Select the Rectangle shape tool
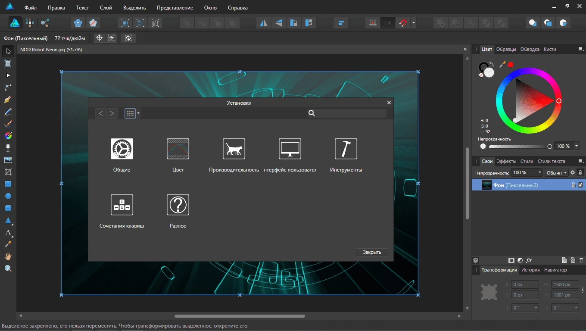The width and height of the screenshot is (586, 331). [8, 184]
